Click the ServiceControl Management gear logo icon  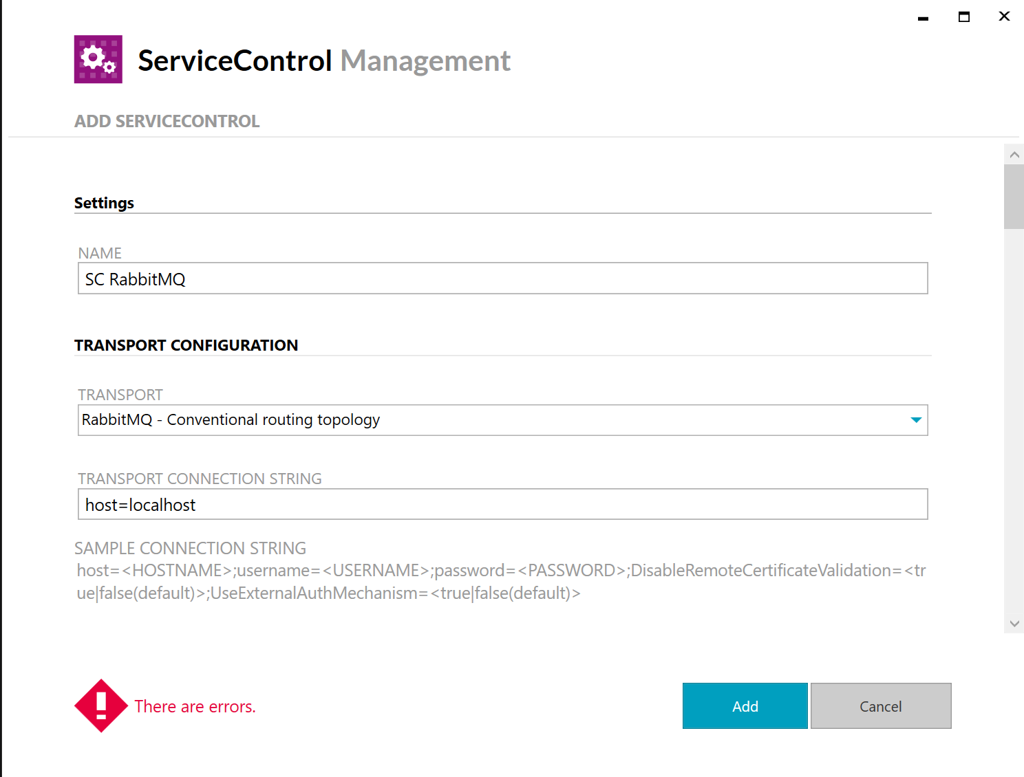97,59
